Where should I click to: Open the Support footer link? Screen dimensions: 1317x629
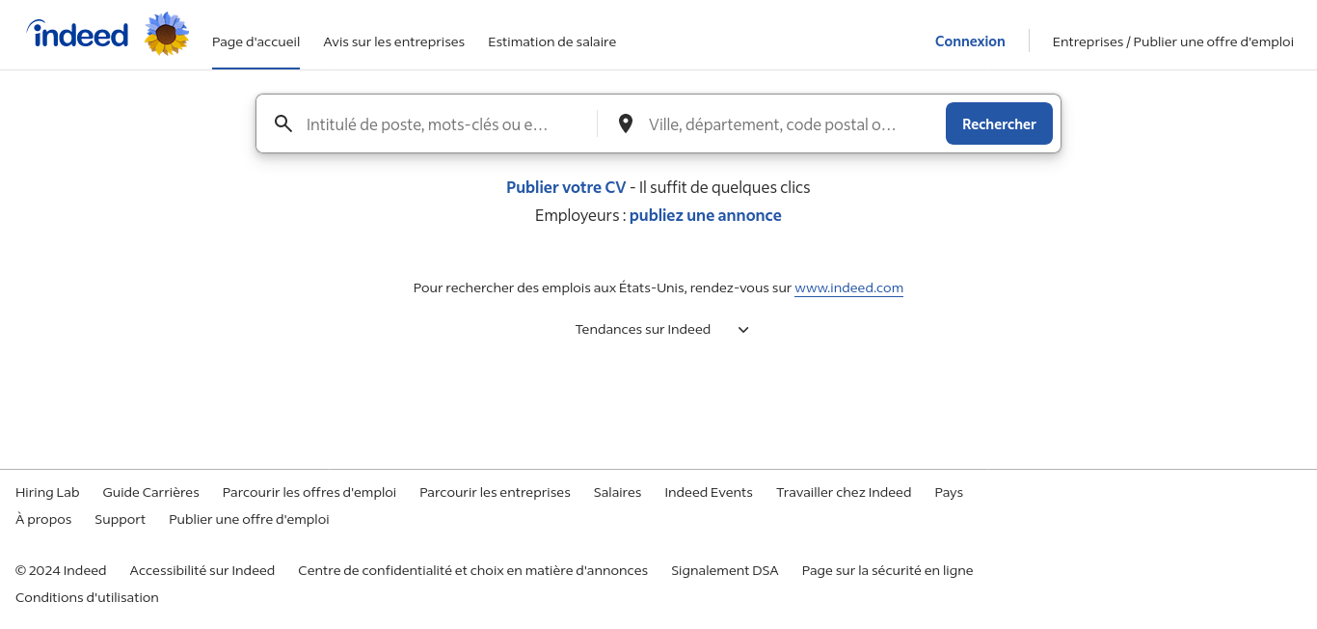coord(120,519)
